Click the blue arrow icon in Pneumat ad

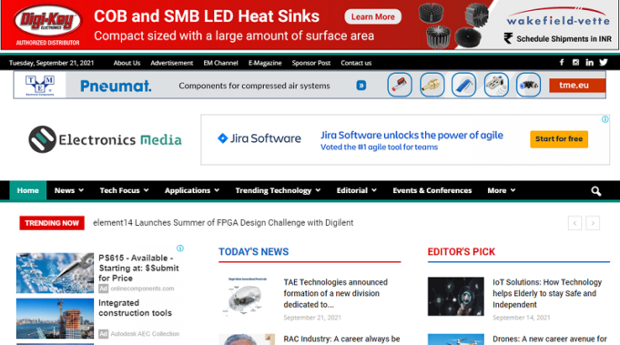coord(361,86)
